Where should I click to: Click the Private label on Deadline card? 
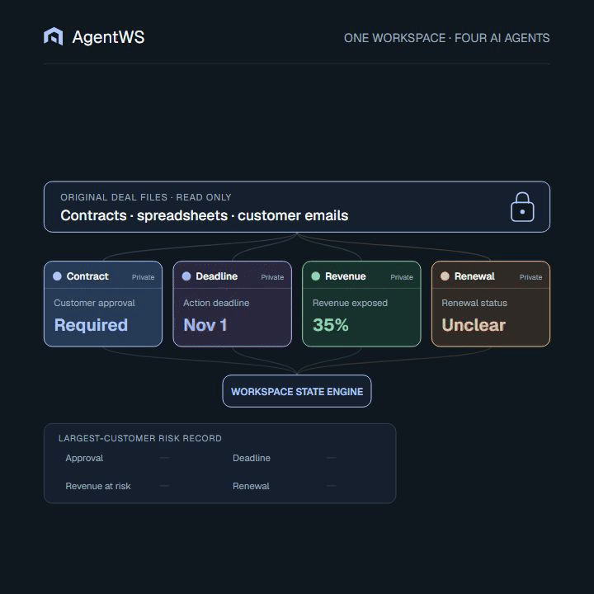272,277
